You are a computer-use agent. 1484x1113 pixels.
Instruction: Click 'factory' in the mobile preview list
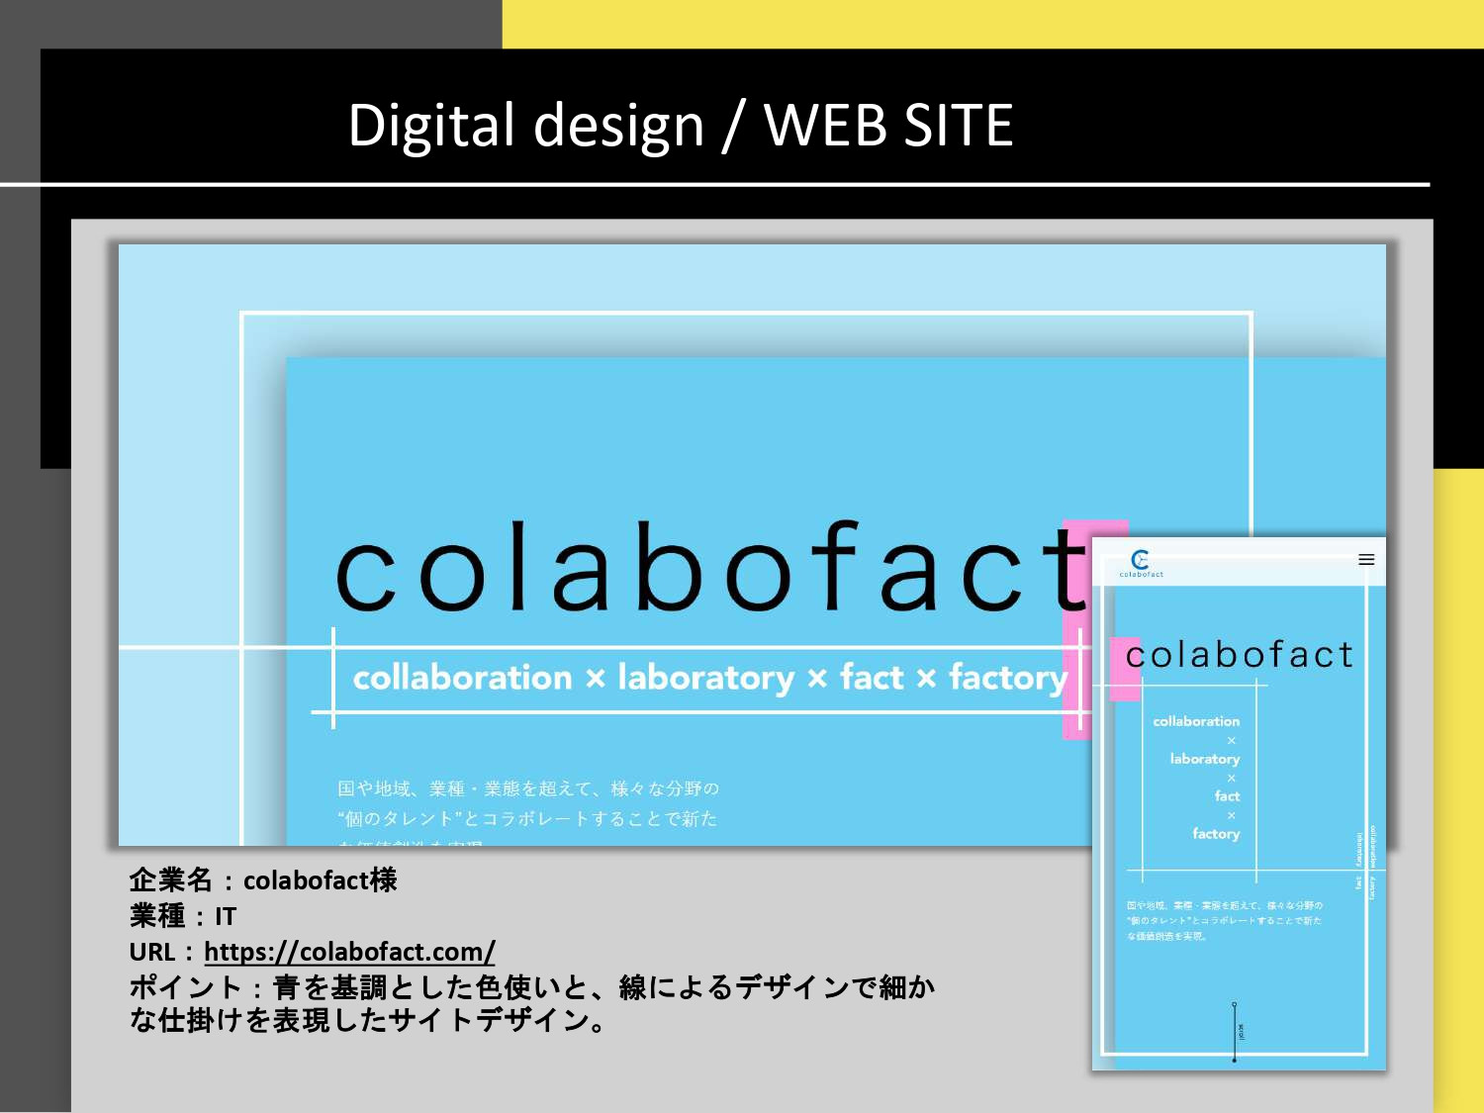coord(1215,834)
